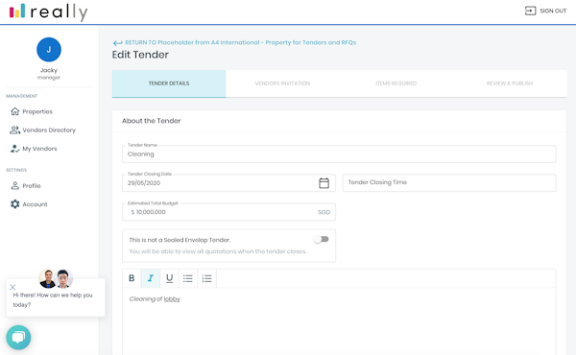Switch to Vendors Invitation tab
This screenshot has width=576, height=355.
tap(282, 83)
